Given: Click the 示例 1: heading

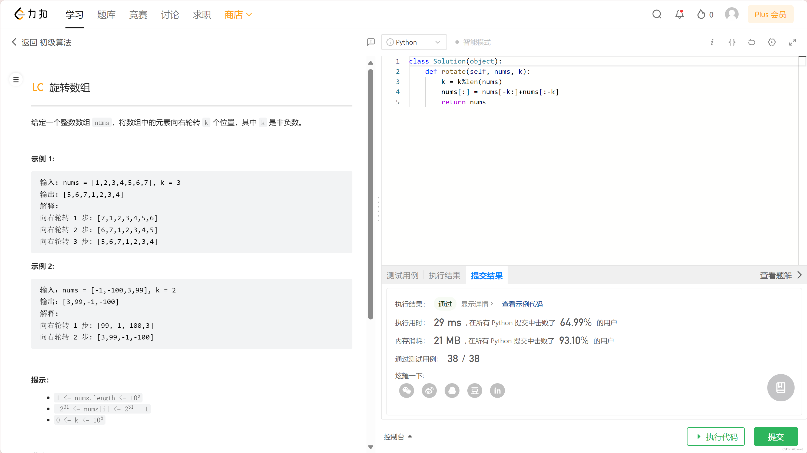Looking at the screenshot, I should tap(43, 159).
